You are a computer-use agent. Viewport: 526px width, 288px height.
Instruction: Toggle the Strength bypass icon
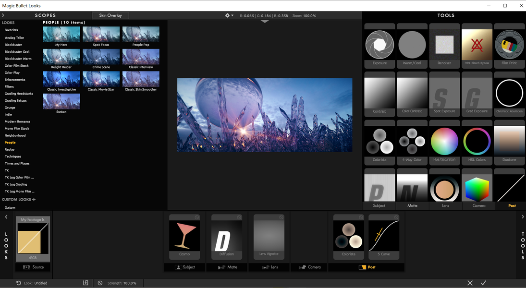click(x=100, y=283)
